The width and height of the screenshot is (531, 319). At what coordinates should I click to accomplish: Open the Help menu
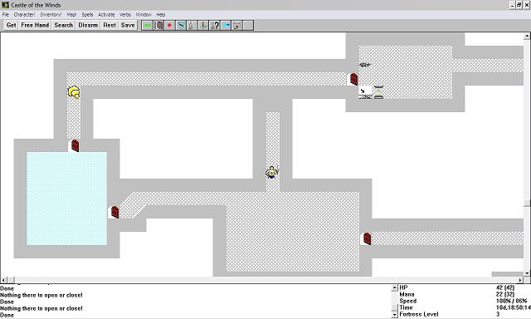pyautogui.click(x=160, y=15)
